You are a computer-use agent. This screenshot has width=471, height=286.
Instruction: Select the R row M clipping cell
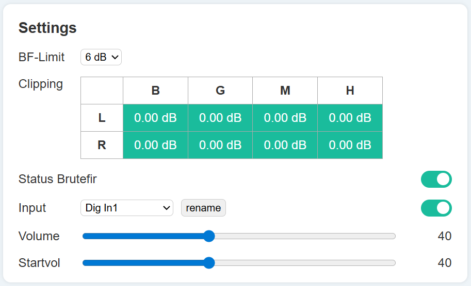coord(285,145)
